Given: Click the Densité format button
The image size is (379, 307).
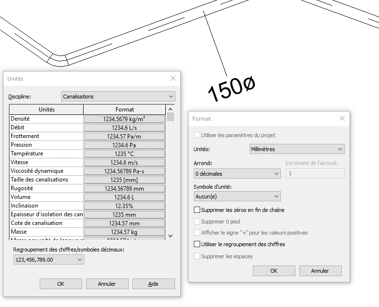Looking at the screenshot, I should tap(124, 119).
